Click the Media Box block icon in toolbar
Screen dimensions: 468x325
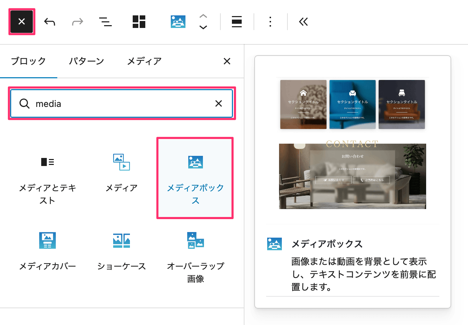pos(178,22)
